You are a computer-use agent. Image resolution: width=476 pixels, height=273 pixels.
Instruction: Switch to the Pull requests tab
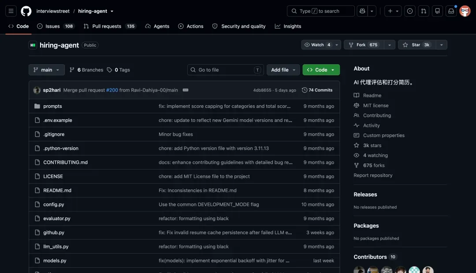point(109,26)
